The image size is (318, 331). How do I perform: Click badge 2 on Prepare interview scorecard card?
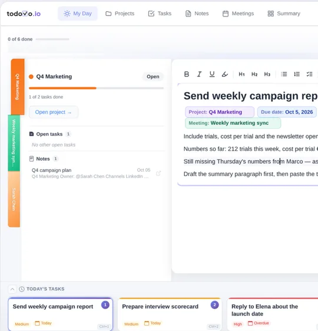click(x=214, y=305)
